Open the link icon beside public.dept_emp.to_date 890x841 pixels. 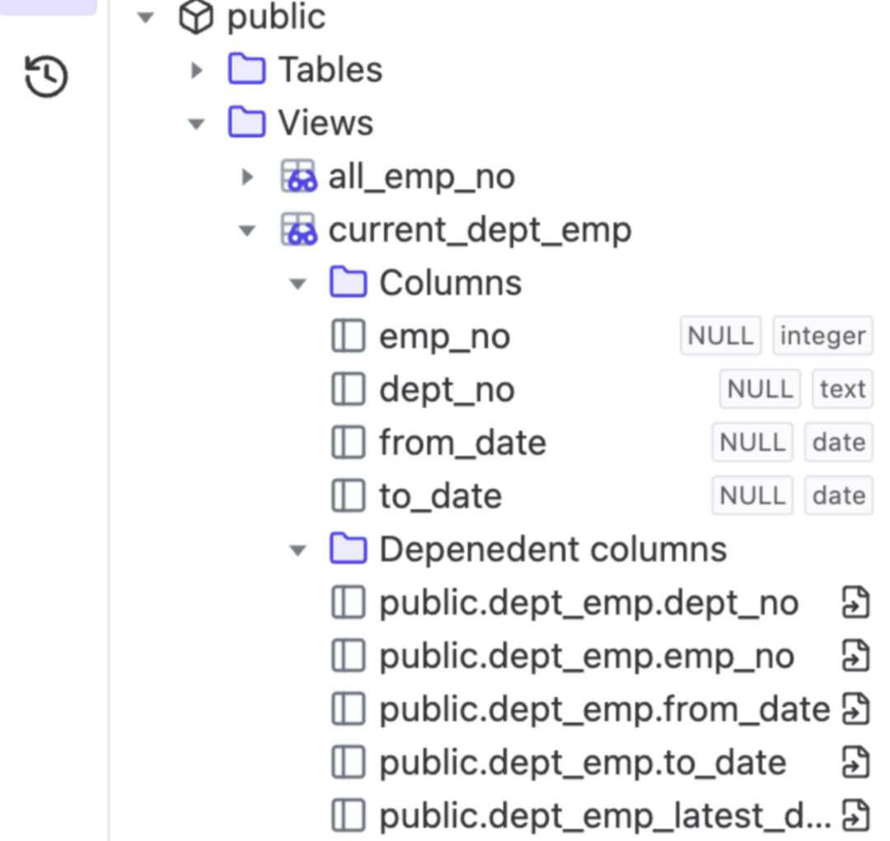click(855, 762)
